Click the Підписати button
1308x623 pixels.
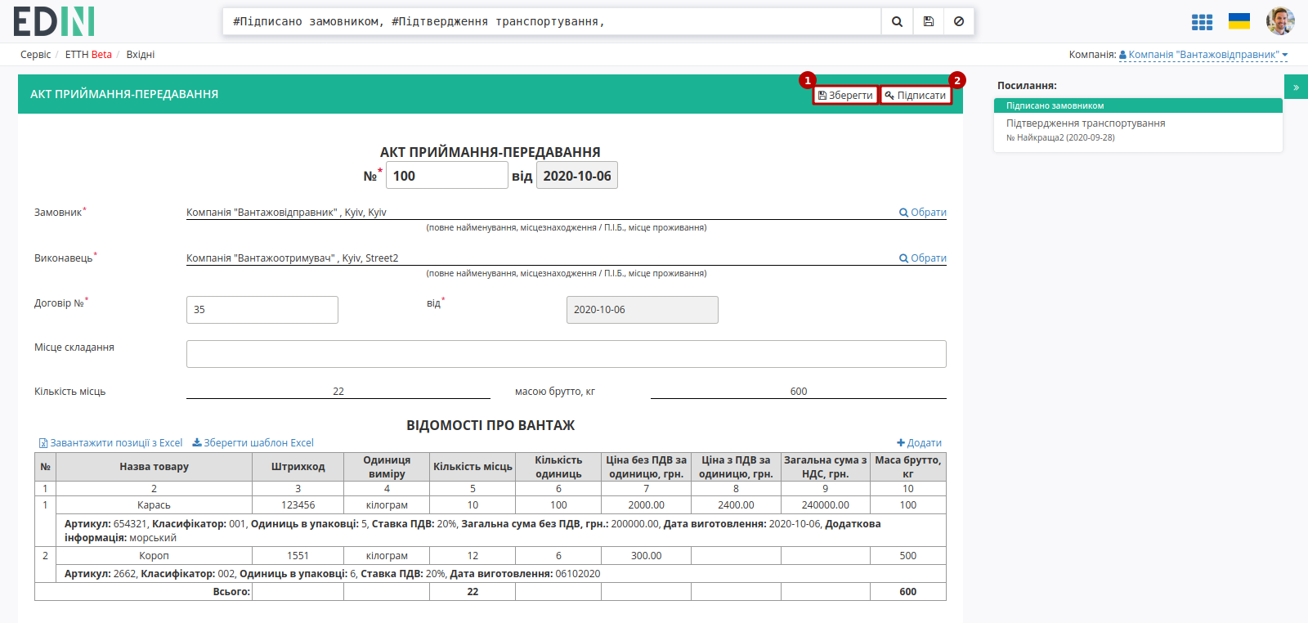[x=916, y=96]
